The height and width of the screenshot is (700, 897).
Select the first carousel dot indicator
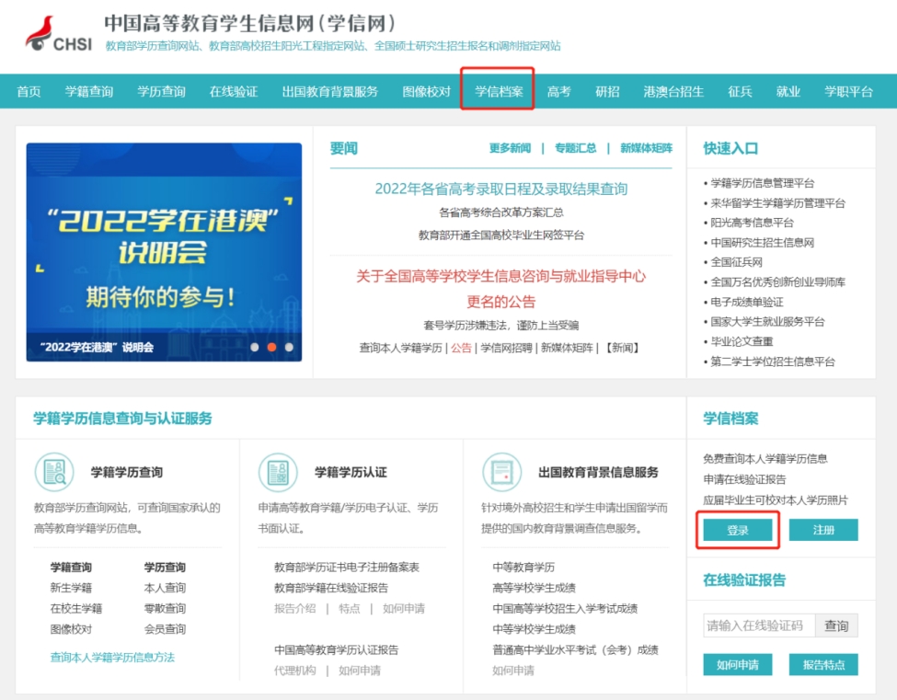(x=255, y=348)
